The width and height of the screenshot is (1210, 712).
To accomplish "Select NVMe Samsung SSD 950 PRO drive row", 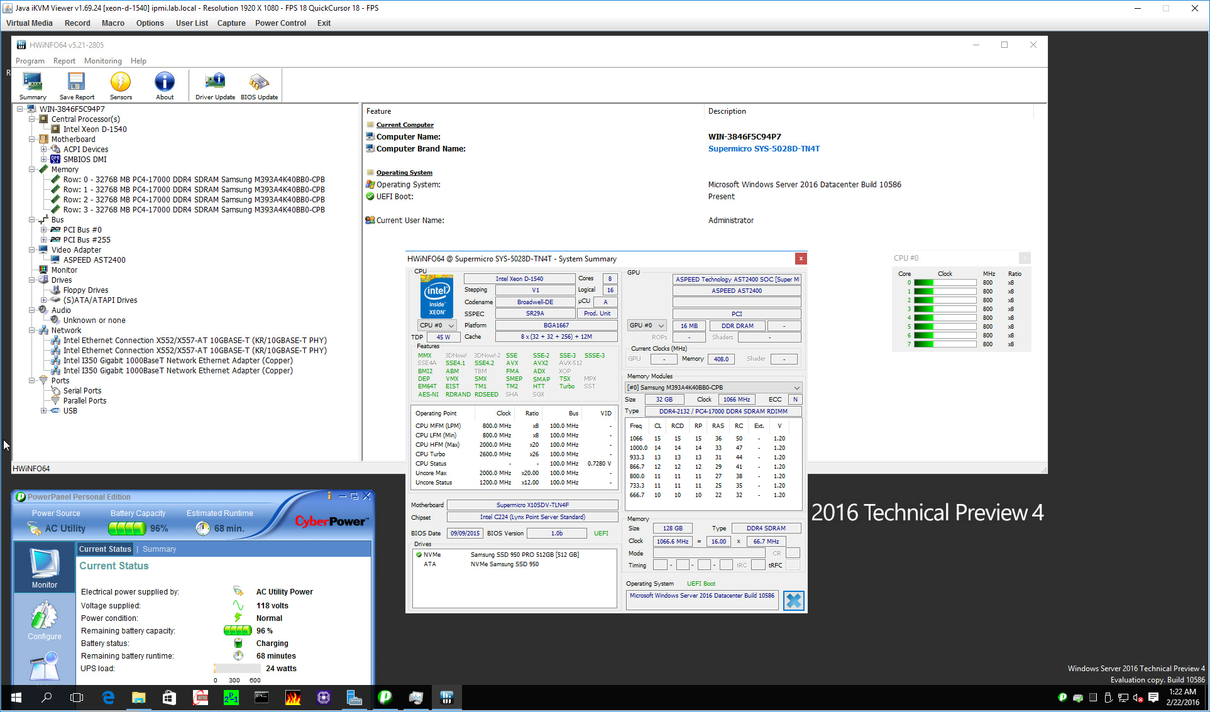I will click(x=514, y=555).
